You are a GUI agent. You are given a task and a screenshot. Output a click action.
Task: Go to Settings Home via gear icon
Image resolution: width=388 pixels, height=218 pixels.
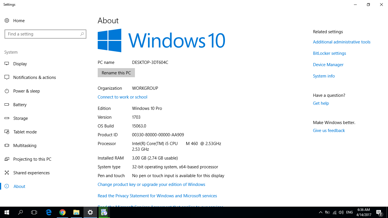(7, 21)
